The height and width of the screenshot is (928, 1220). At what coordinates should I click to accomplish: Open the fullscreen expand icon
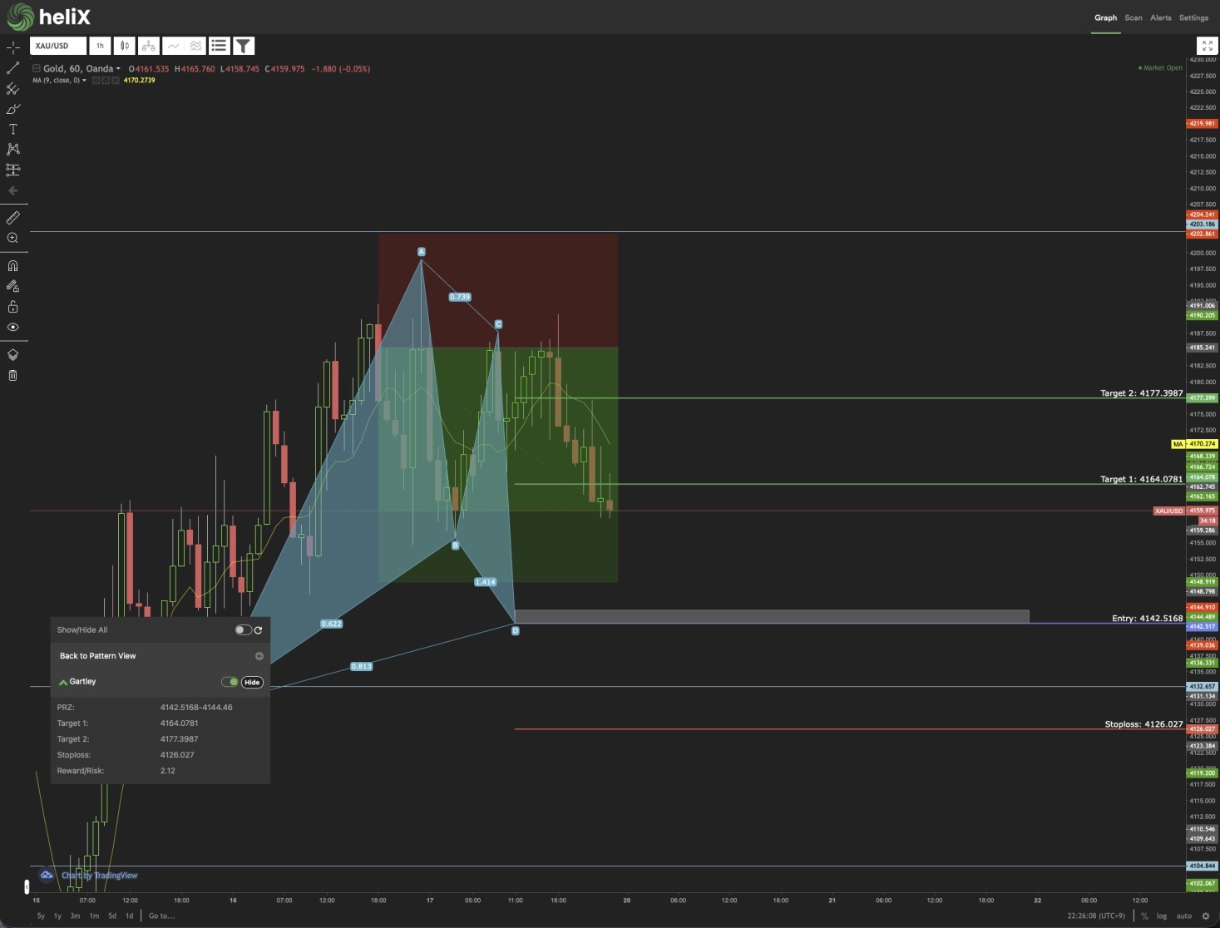pos(1207,46)
